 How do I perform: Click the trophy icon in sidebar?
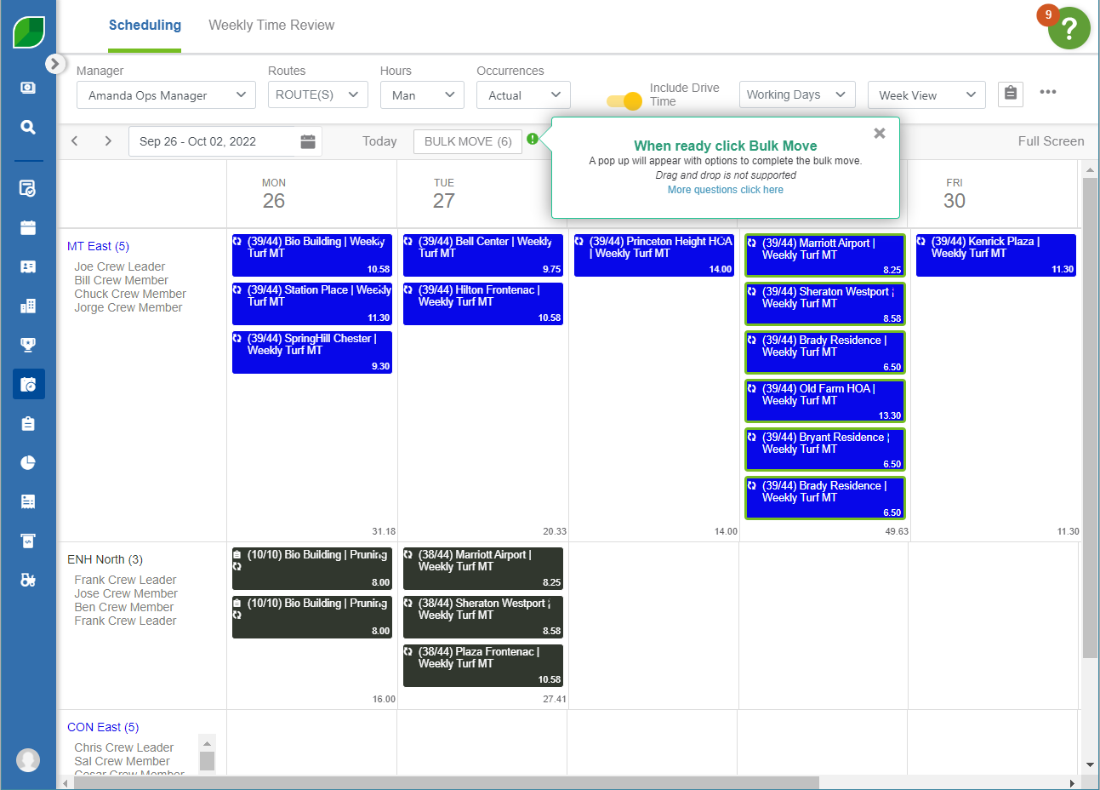(x=28, y=345)
